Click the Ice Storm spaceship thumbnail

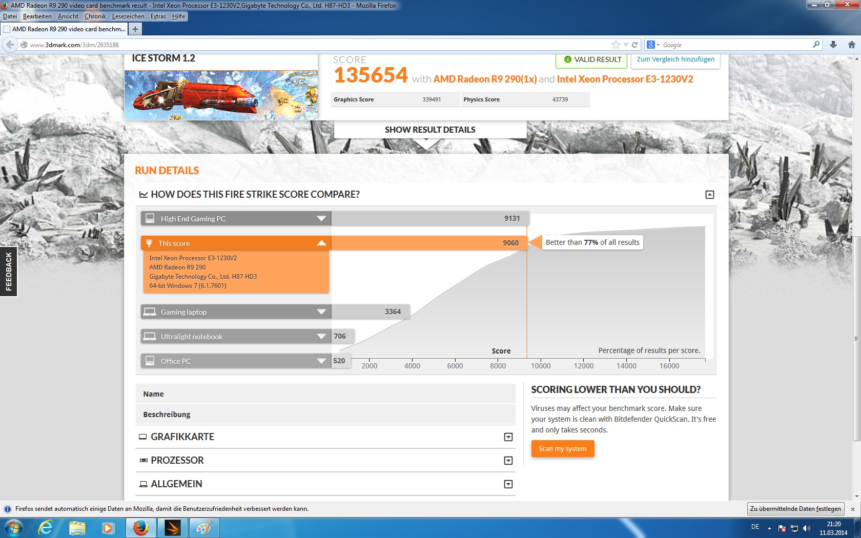221,95
